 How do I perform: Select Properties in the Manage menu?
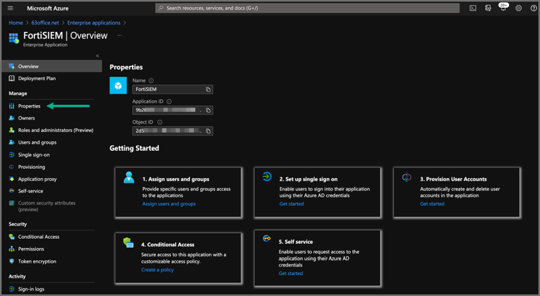(x=29, y=106)
